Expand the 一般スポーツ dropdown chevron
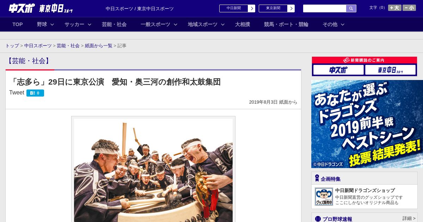423x222 pixels. [x=176, y=24]
